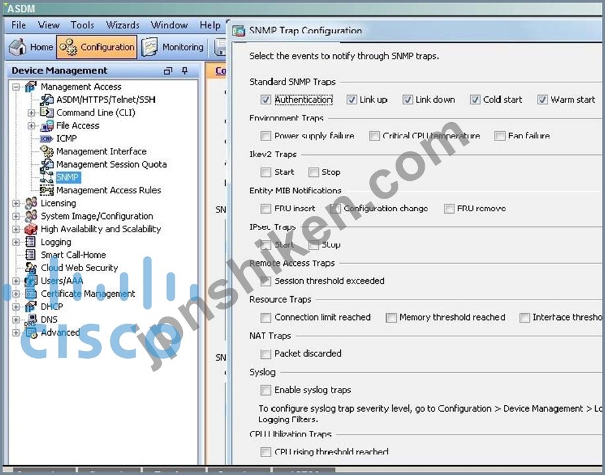605x475 pixels.
Task: Expand the File Access node
Action: point(31,126)
